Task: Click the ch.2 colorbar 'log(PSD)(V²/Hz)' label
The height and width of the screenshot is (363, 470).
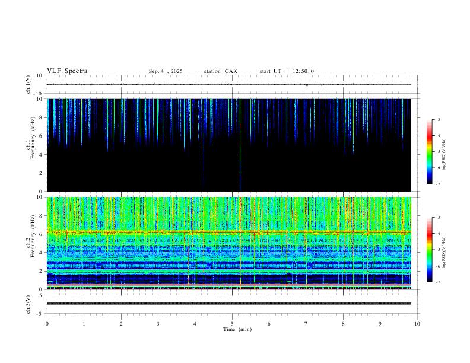Action: click(x=444, y=252)
